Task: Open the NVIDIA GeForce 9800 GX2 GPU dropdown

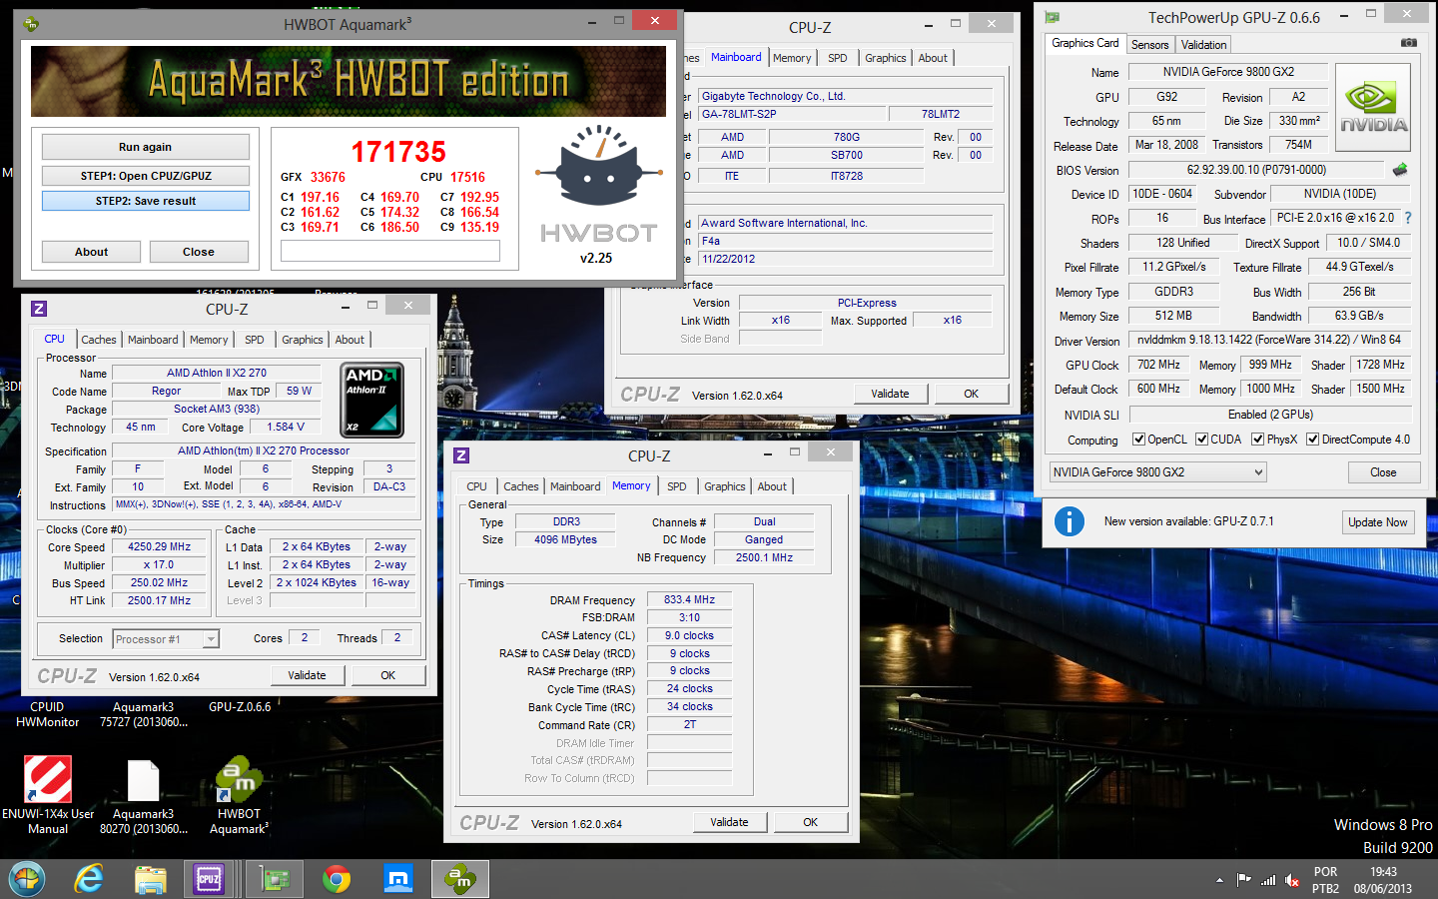Action: (1158, 472)
